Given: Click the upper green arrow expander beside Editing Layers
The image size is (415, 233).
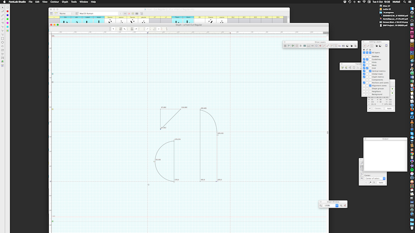Looking at the screenshot, I should click(392, 89).
